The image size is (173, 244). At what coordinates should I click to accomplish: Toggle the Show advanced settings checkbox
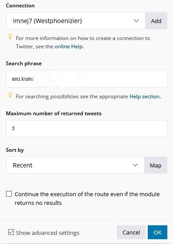[11, 232]
